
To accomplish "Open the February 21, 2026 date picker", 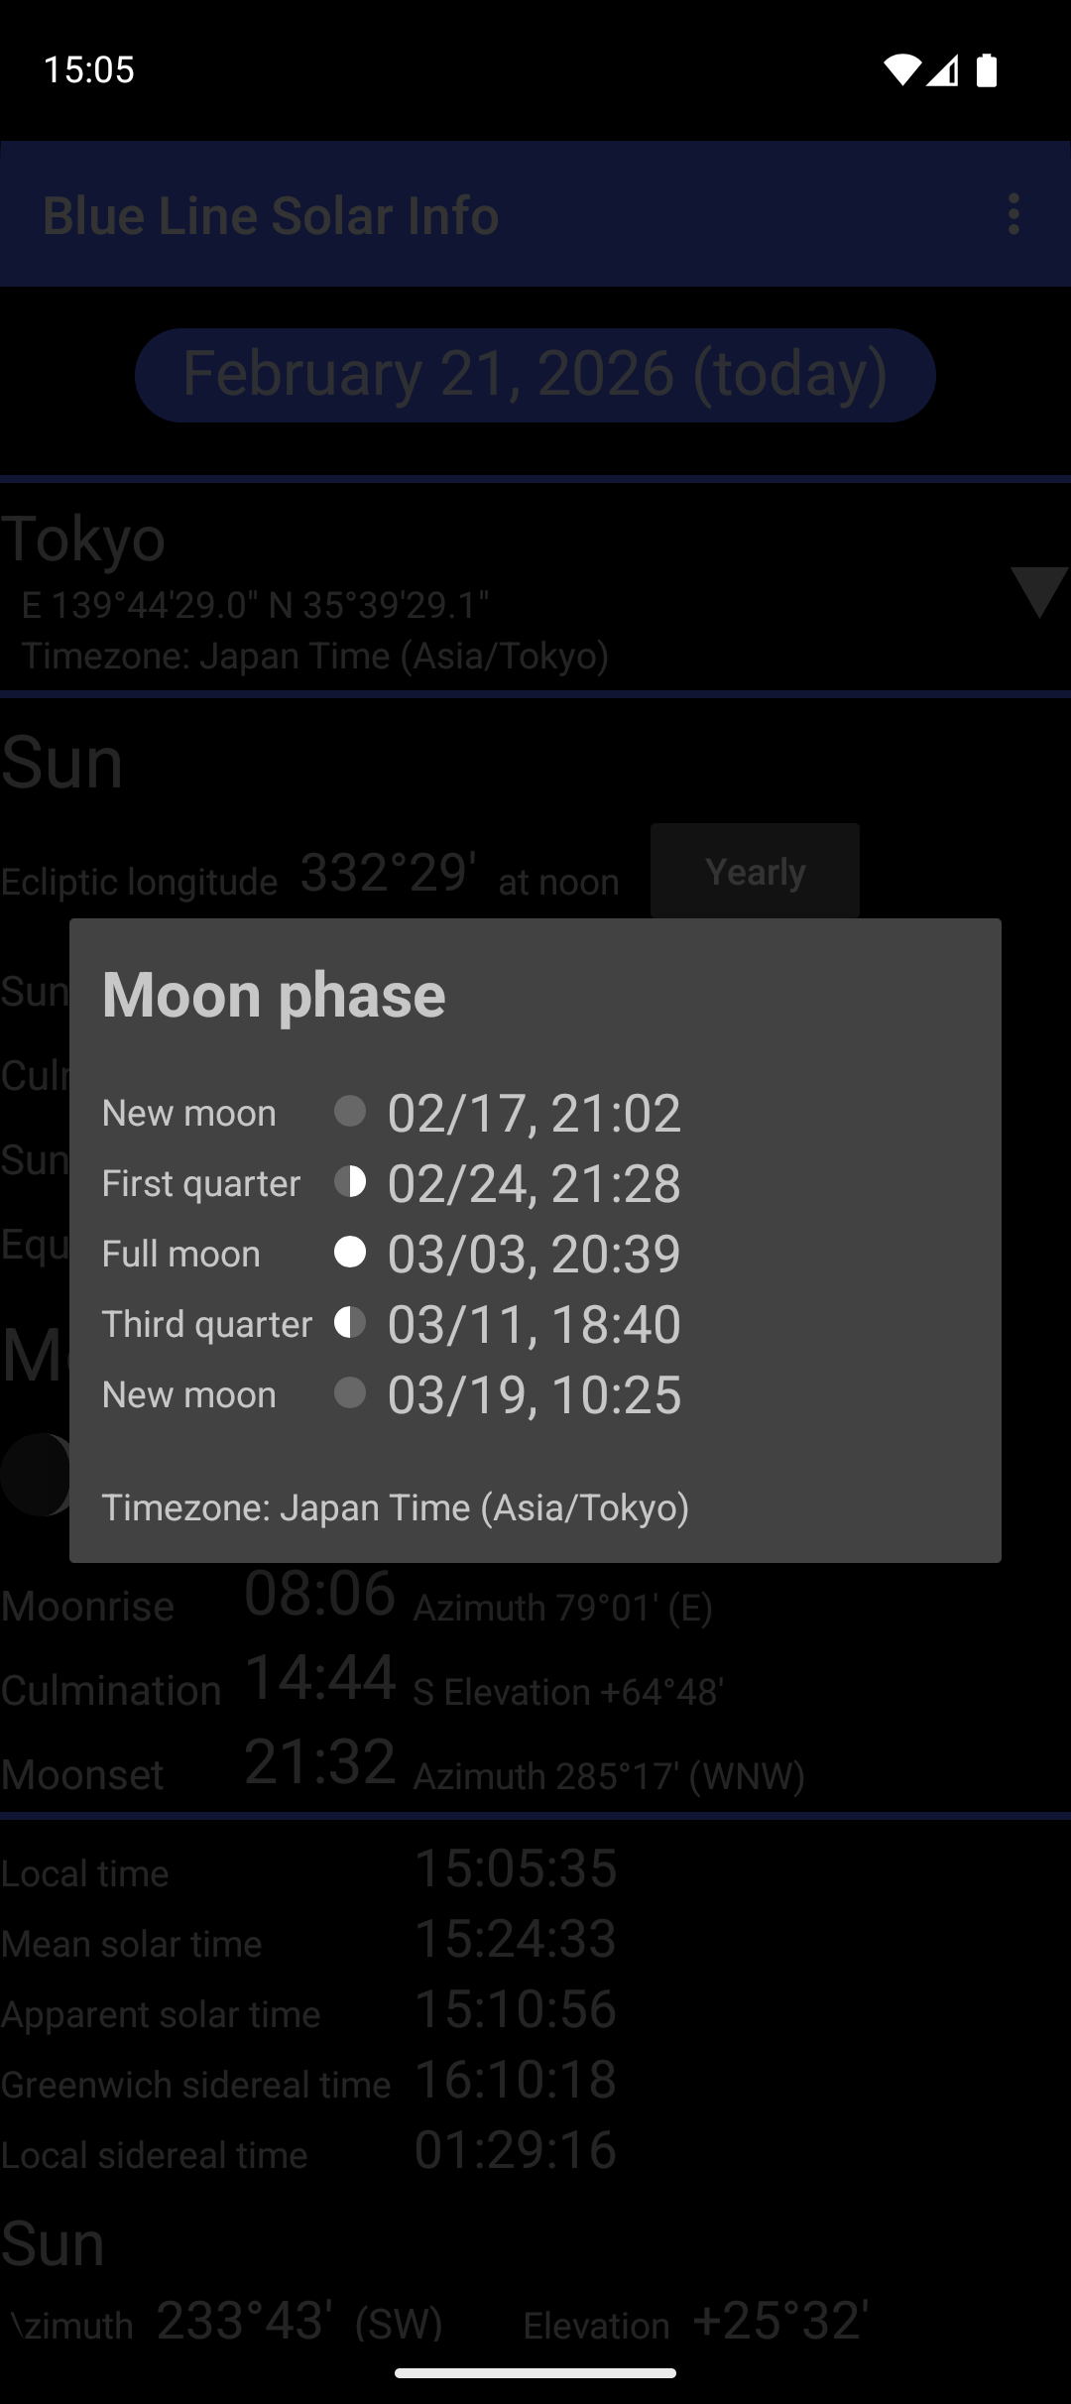I will [x=535, y=375].
